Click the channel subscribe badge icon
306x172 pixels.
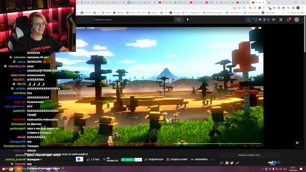79,159
